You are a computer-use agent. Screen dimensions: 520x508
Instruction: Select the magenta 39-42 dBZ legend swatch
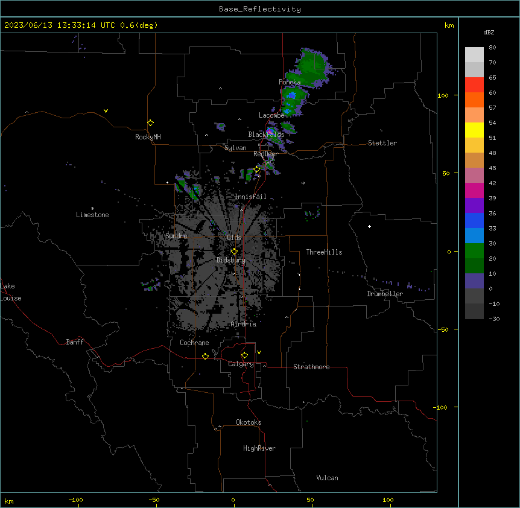(x=474, y=190)
